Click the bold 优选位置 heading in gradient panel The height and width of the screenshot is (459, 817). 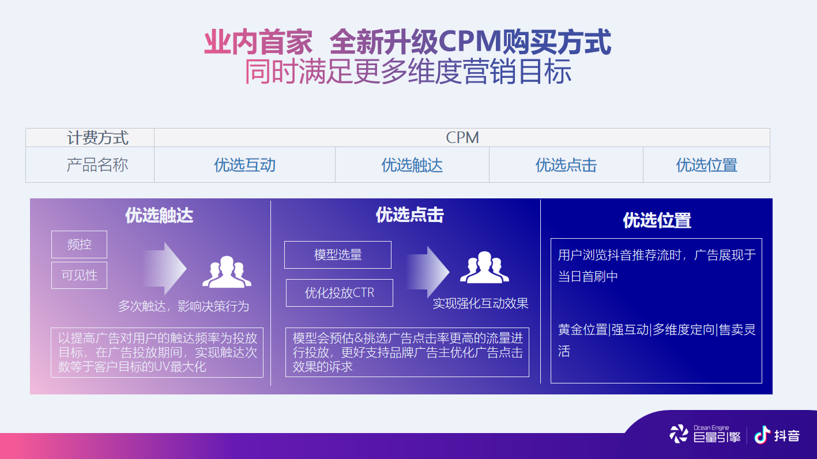coord(657,220)
